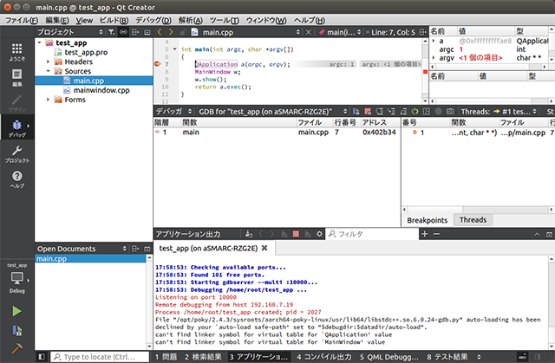555x363 pixels.
Task: Click the Step Out debugger icon
Action: click(x=403, y=112)
